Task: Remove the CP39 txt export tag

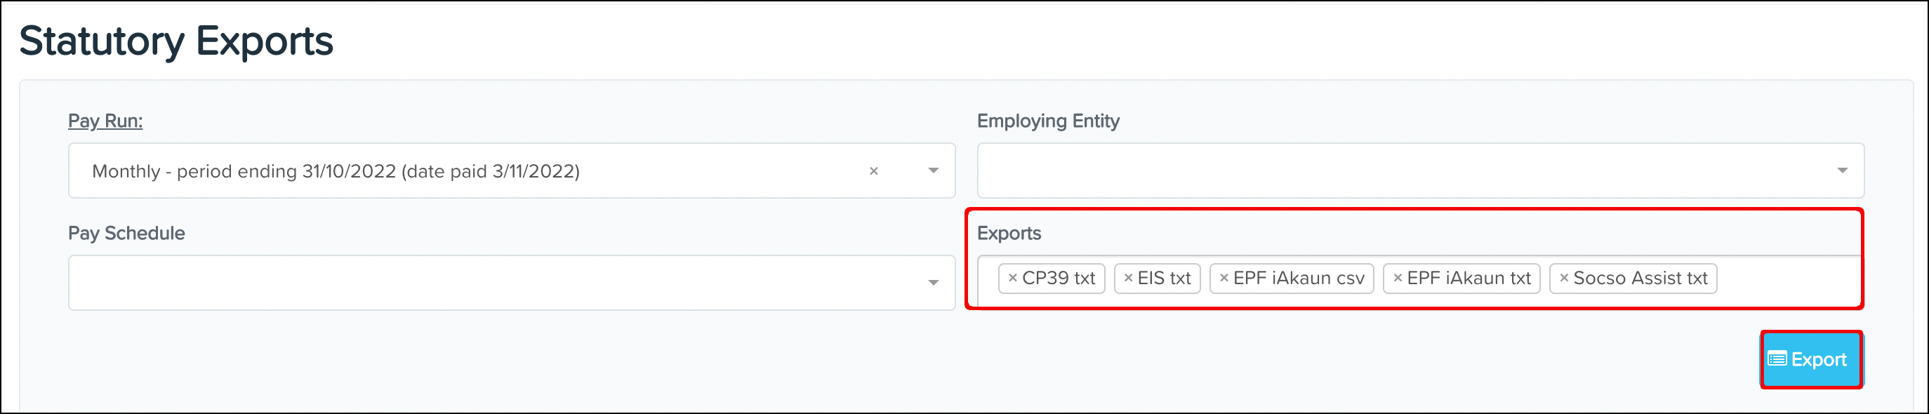Action: coord(1012,278)
